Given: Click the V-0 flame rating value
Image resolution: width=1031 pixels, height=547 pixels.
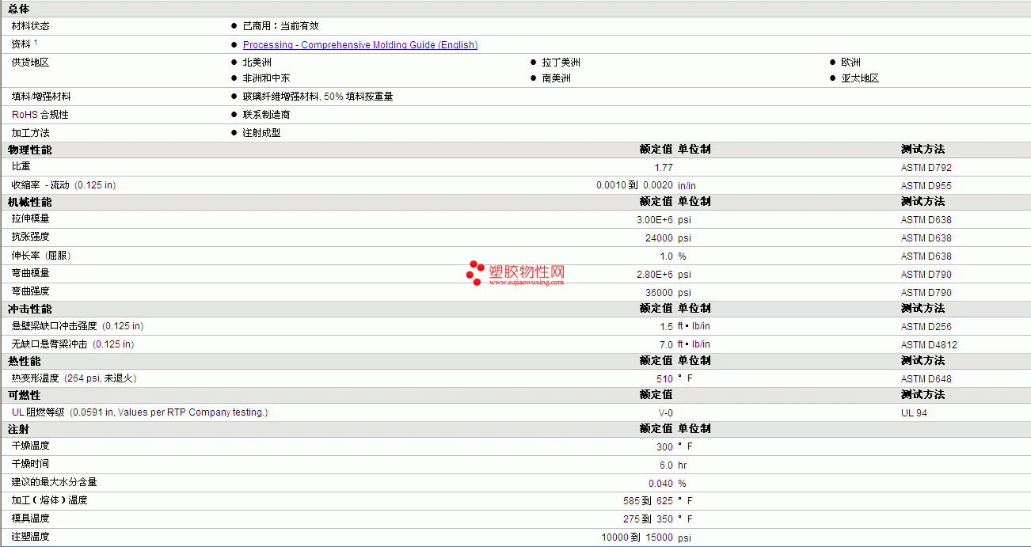Looking at the screenshot, I should [x=664, y=413].
